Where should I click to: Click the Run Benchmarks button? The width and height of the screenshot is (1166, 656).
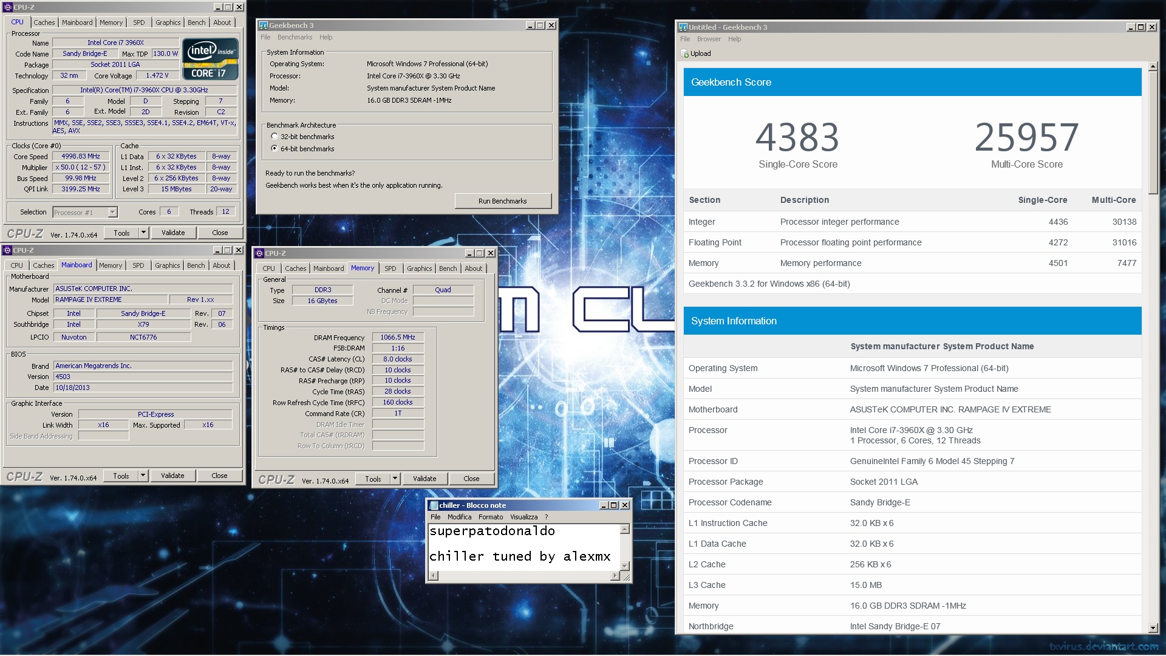[x=503, y=201]
